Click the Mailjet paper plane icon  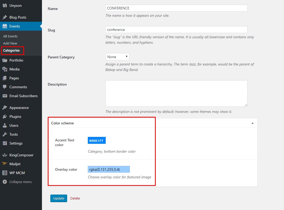[x=4, y=164]
